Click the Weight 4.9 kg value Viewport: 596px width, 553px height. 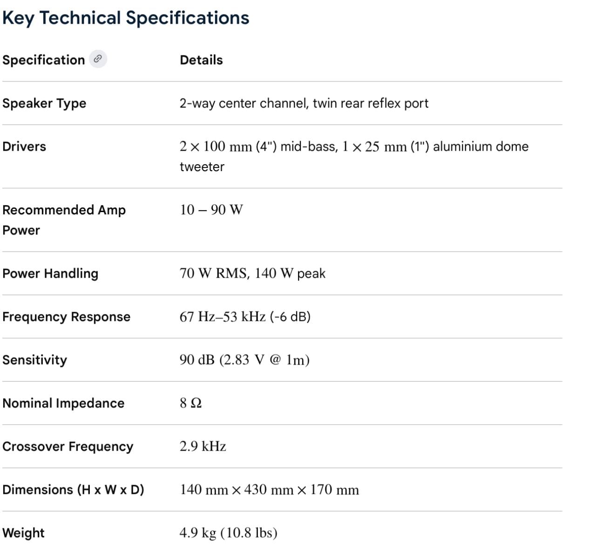[228, 533]
